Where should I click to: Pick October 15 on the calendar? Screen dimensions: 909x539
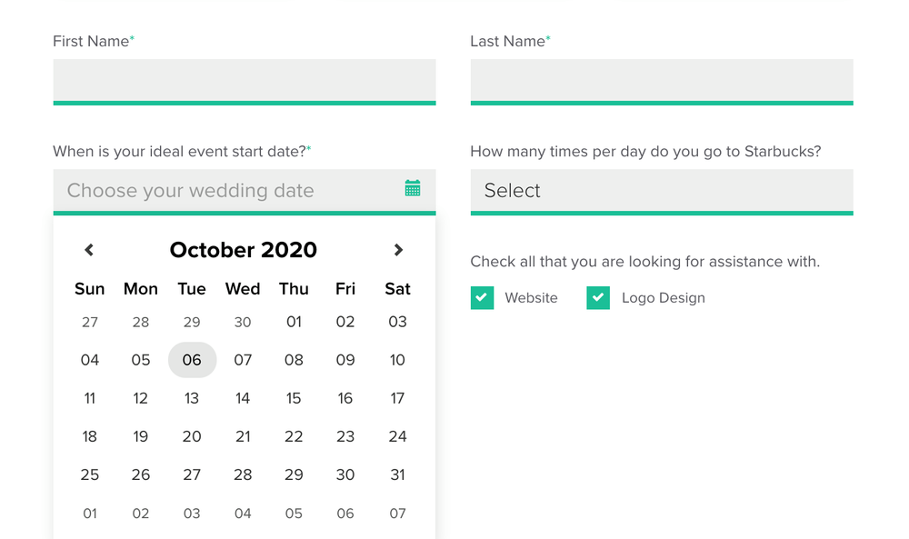tap(294, 398)
